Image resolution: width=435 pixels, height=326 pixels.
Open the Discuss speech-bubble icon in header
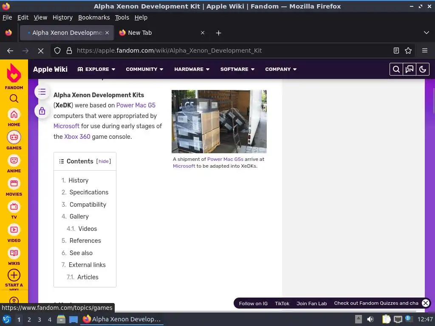pos(410,69)
